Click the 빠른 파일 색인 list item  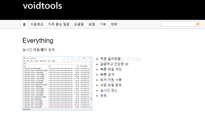click(111, 69)
